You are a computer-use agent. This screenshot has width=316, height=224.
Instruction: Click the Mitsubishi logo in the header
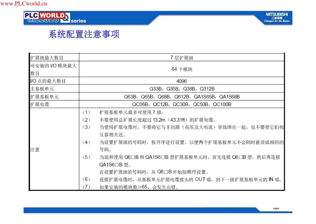click(277, 18)
